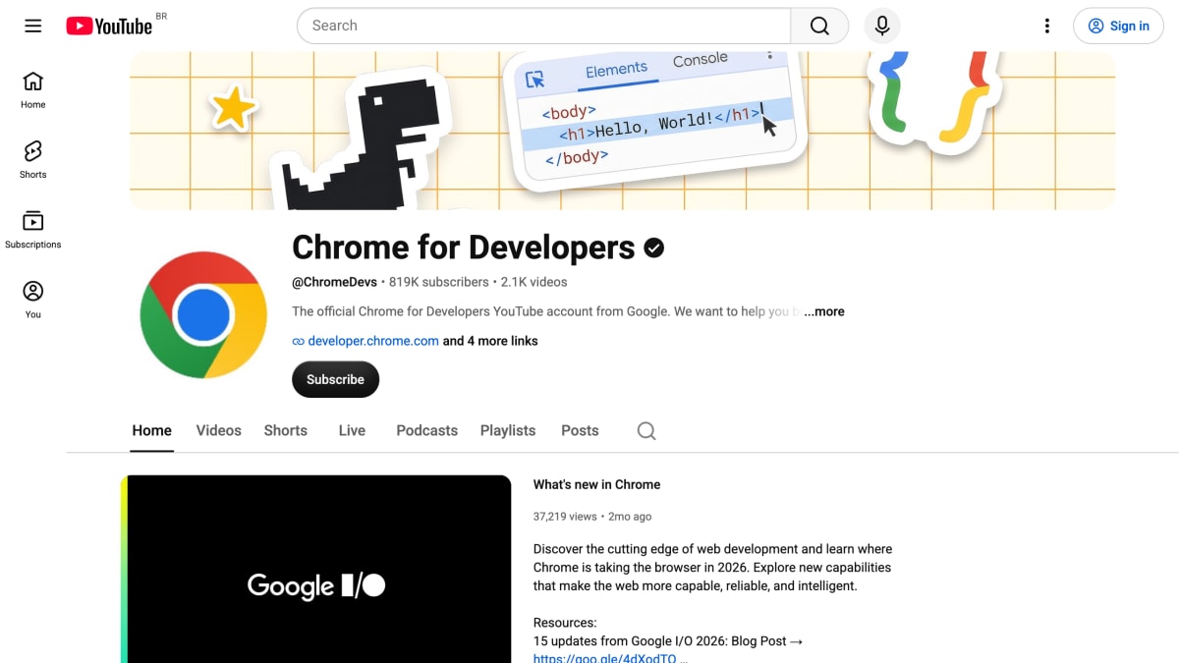This screenshot has height=663, width=1179.
Task: Click '@ChromeDevs' handle text
Action: [x=334, y=282]
